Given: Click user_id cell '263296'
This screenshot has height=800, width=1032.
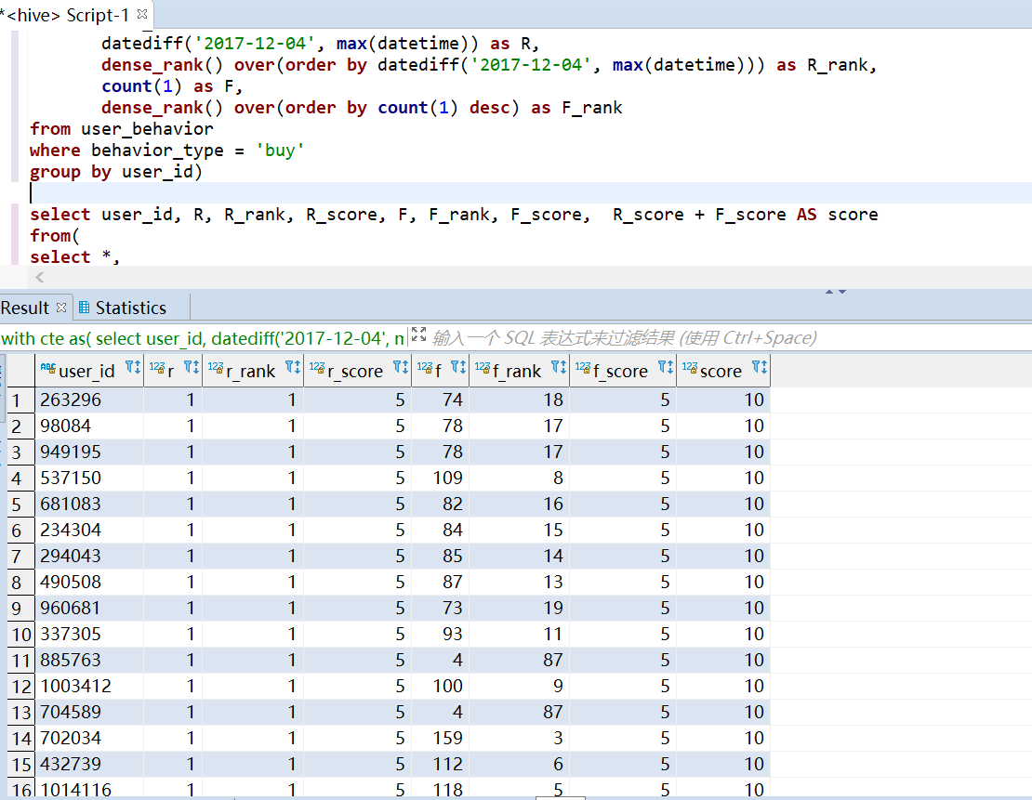Looking at the screenshot, I should [89, 400].
